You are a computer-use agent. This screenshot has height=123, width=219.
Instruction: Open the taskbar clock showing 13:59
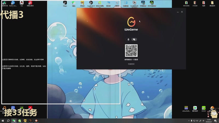coord(209,121)
